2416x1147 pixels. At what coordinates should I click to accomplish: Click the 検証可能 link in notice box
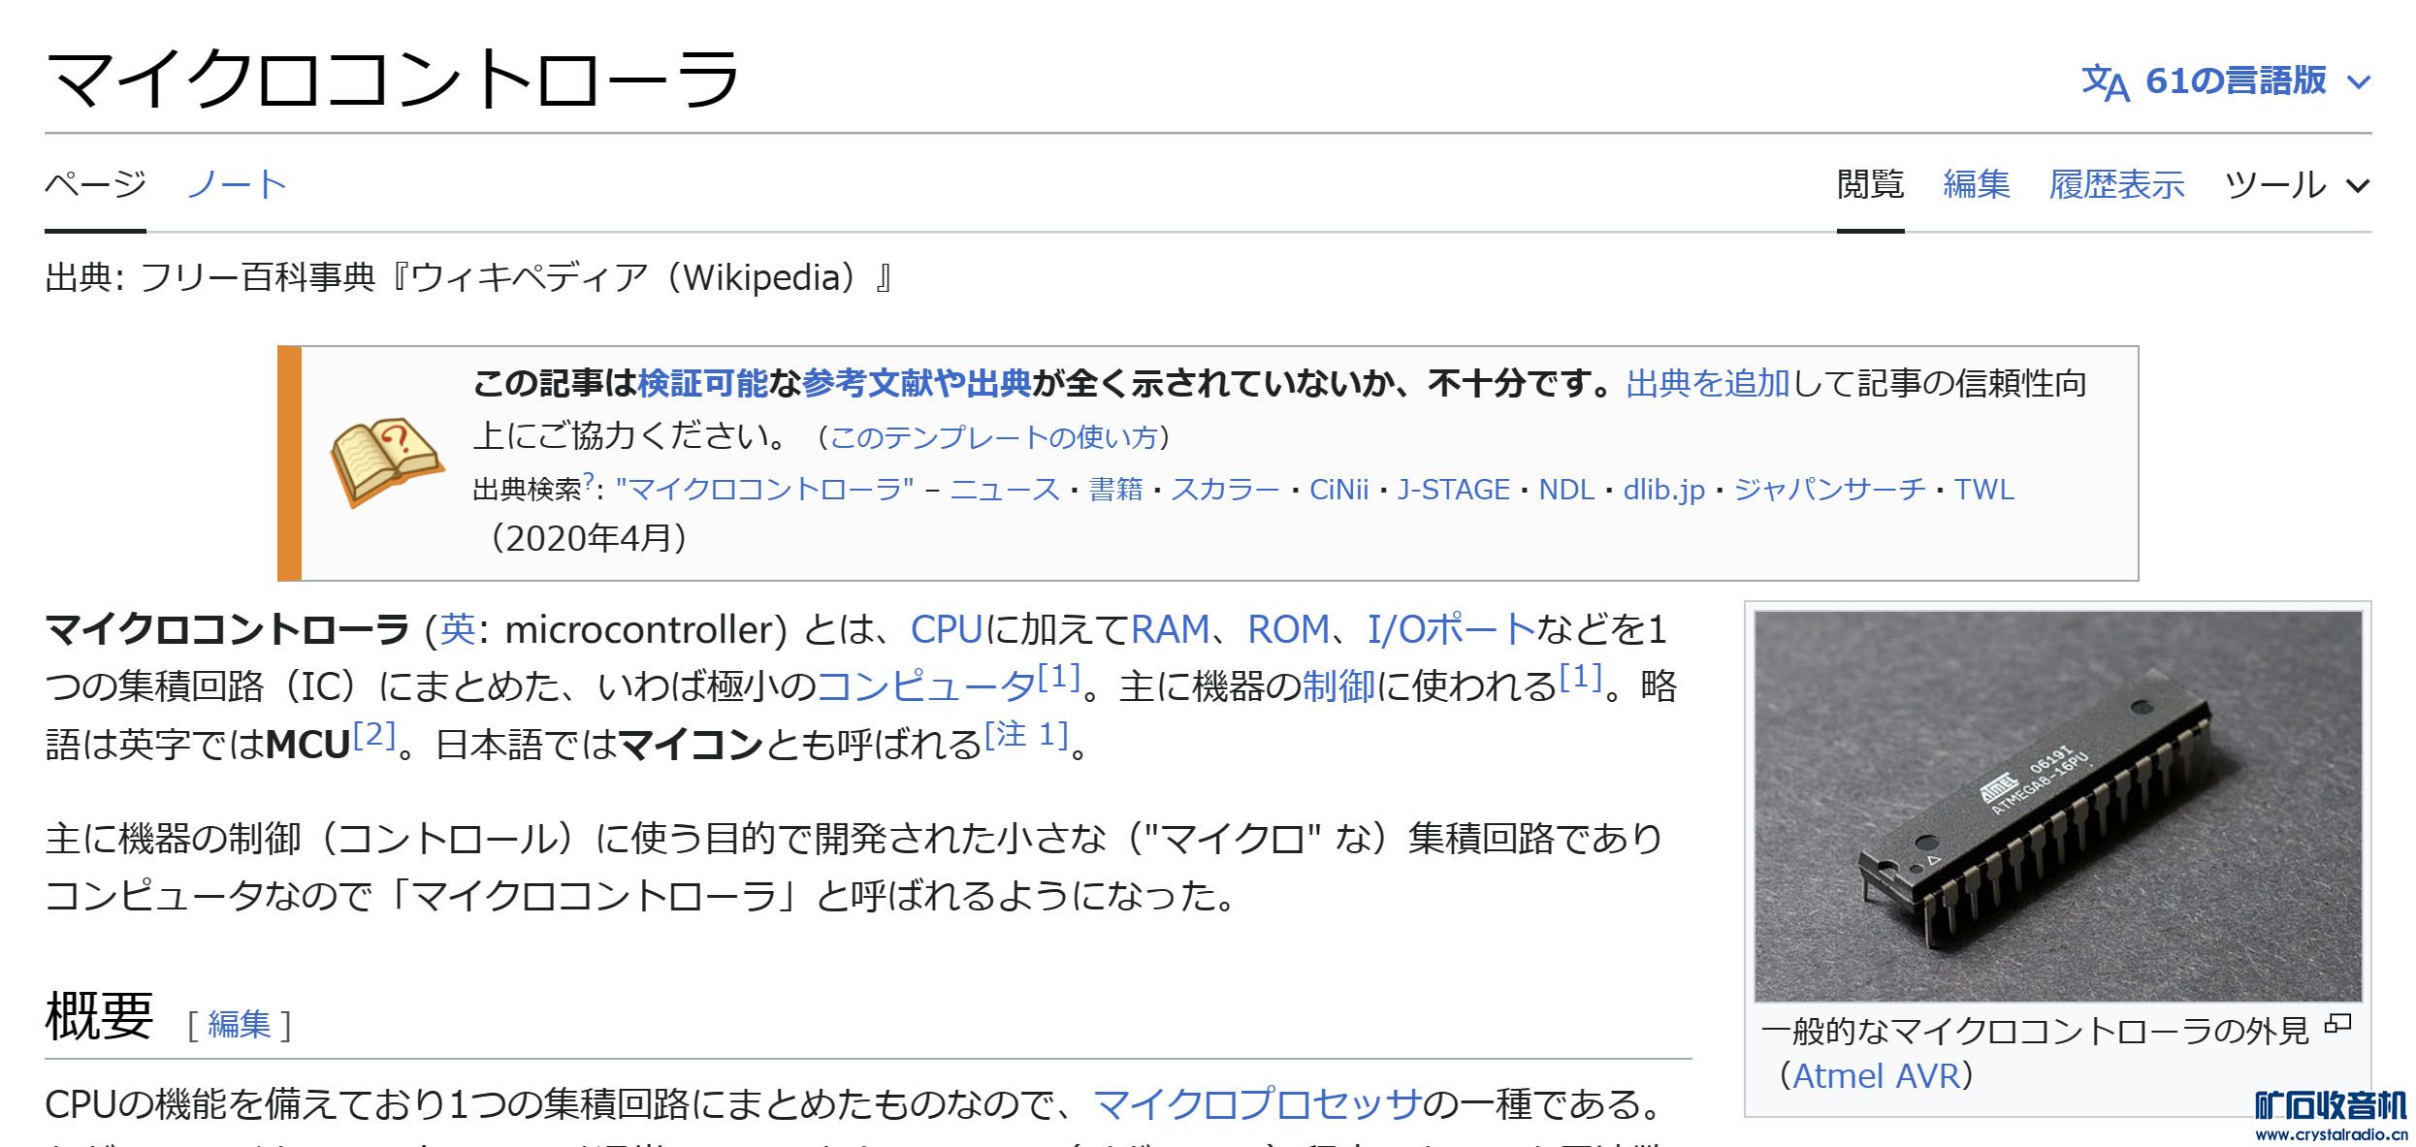click(x=702, y=384)
